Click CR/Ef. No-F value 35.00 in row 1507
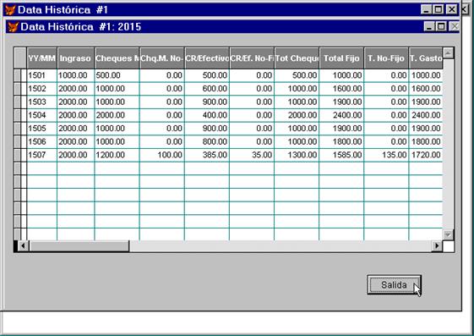This screenshot has height=336, width=474. (252, 155)
